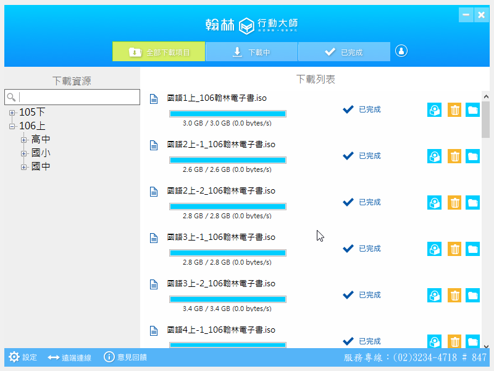Click the file icon beside 國語2上-2_106翰林電子書.iso
This screenshot has width=494, height=371.
[154, 192]
